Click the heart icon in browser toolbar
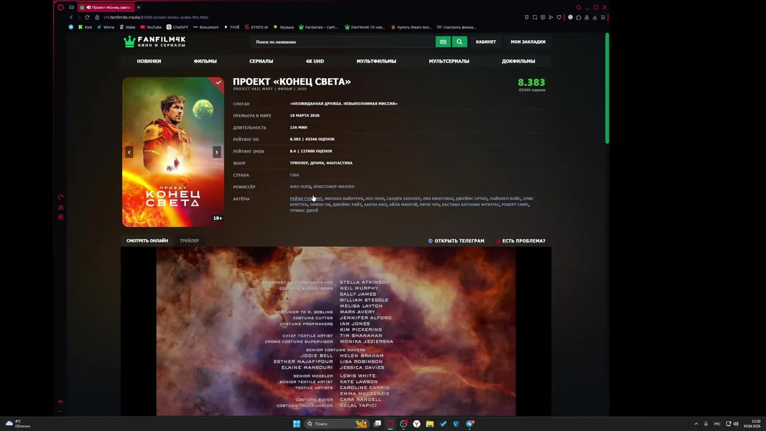The image size is (766, 431). [x=559, y=17]
